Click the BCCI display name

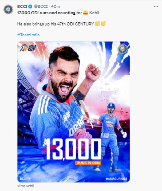(x=22, y=6)
